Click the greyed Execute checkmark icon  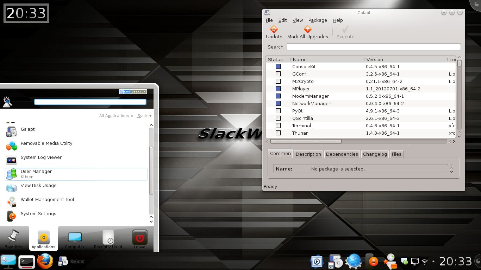pyautogui.click(x=345, y=29)
